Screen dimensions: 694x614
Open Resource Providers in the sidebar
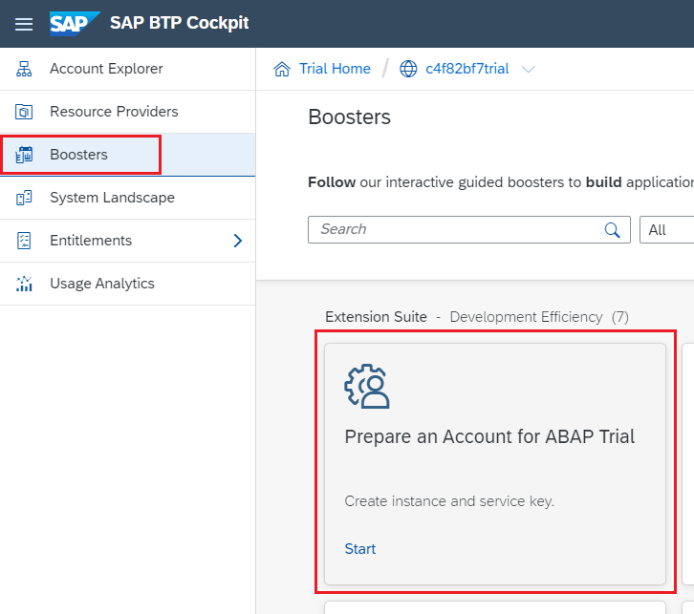tap(127, 112)
